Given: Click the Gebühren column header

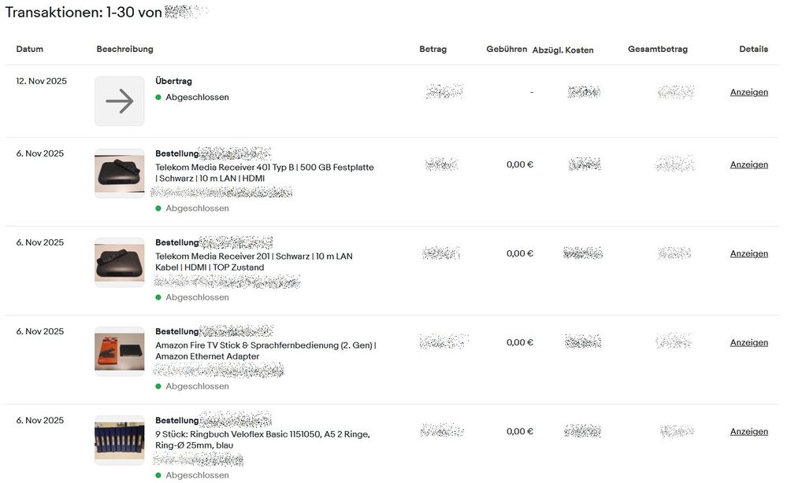Looking at the screenshot, I should pos(507,49).
